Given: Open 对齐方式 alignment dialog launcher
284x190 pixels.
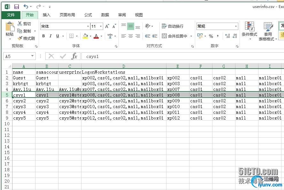Looking at the screenshot, I should pos(192,47).
